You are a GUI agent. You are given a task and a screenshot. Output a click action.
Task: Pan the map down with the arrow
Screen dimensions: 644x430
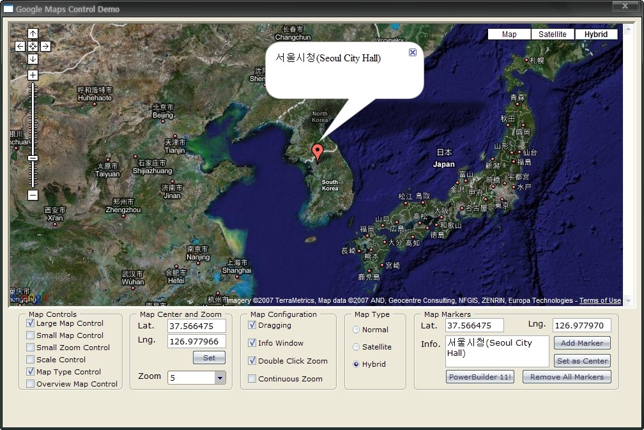33,59
